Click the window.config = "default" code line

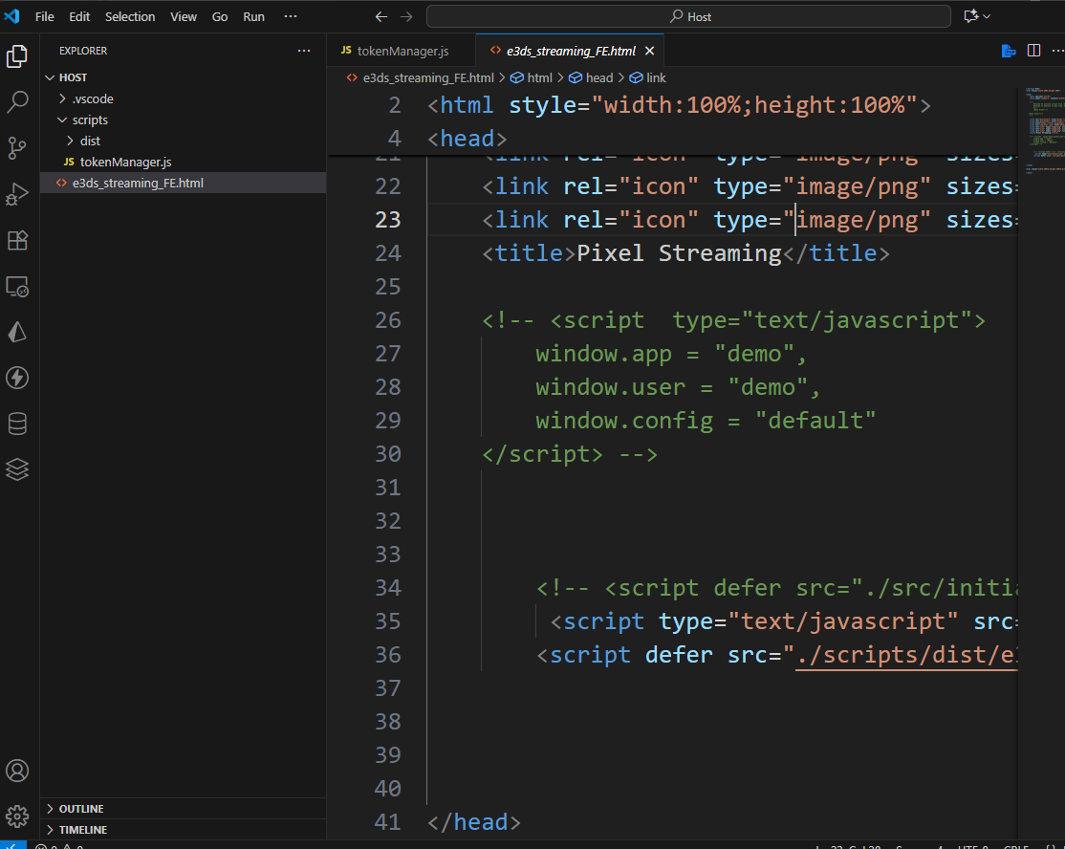(706, 421)
